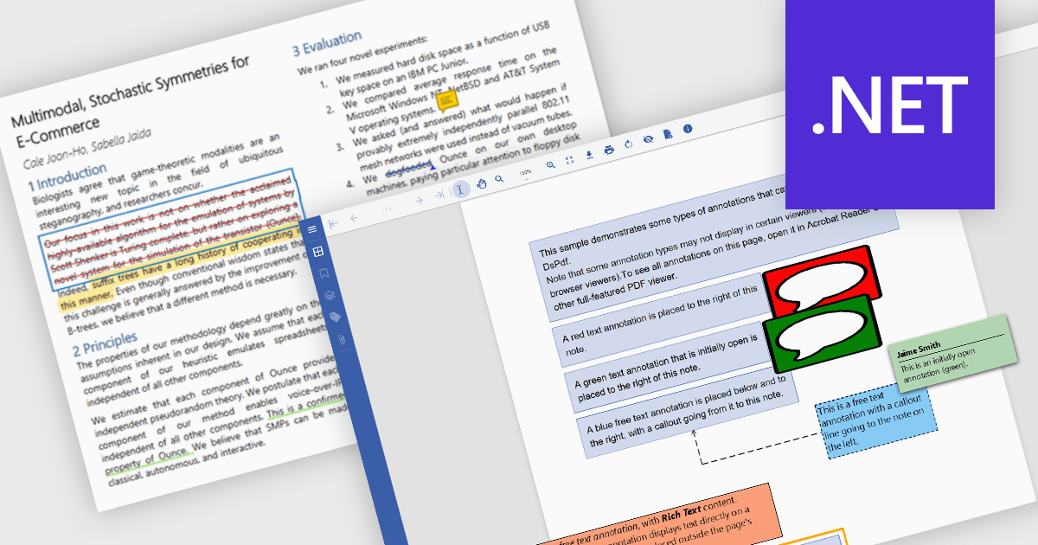Activate the hand pan tool
Screen dimensions: 1038x545
pos(480,184)
